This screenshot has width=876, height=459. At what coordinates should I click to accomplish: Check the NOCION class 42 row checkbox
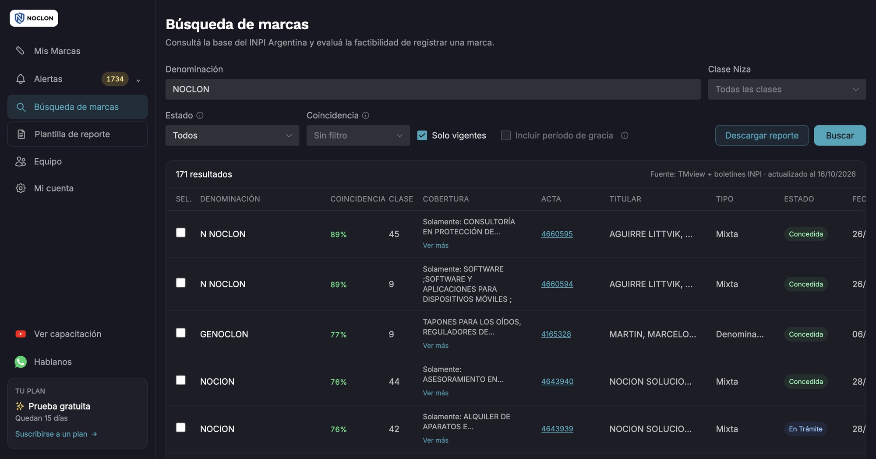tap(181, 428)
